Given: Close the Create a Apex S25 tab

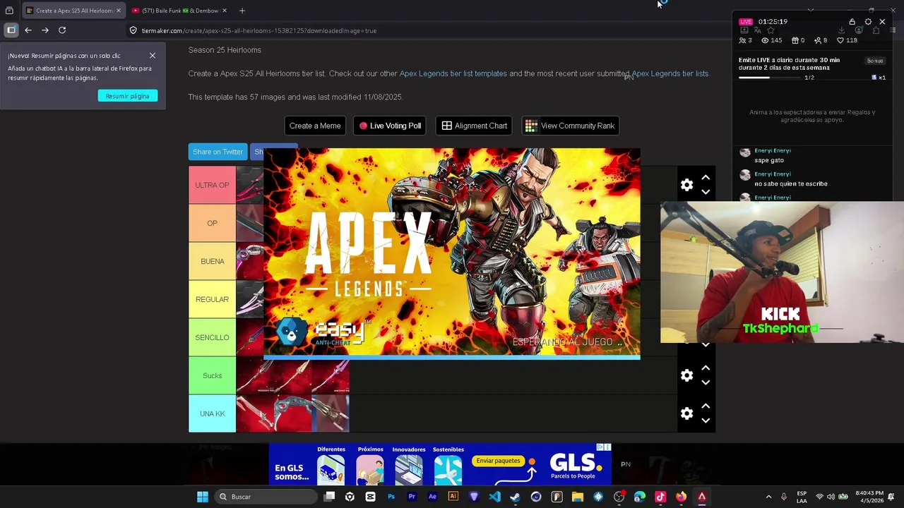Looking at the screenshot, I should 118,11.
